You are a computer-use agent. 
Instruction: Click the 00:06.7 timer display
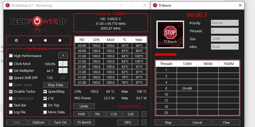[x=197, y=15]
